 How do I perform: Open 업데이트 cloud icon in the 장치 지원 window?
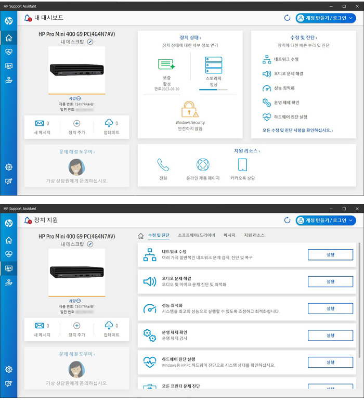pos(109,325)
